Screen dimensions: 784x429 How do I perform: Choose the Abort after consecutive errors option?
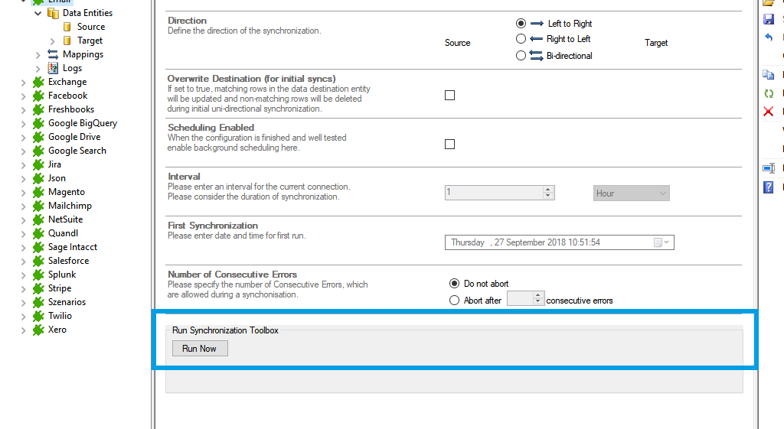tap(455, 301)
